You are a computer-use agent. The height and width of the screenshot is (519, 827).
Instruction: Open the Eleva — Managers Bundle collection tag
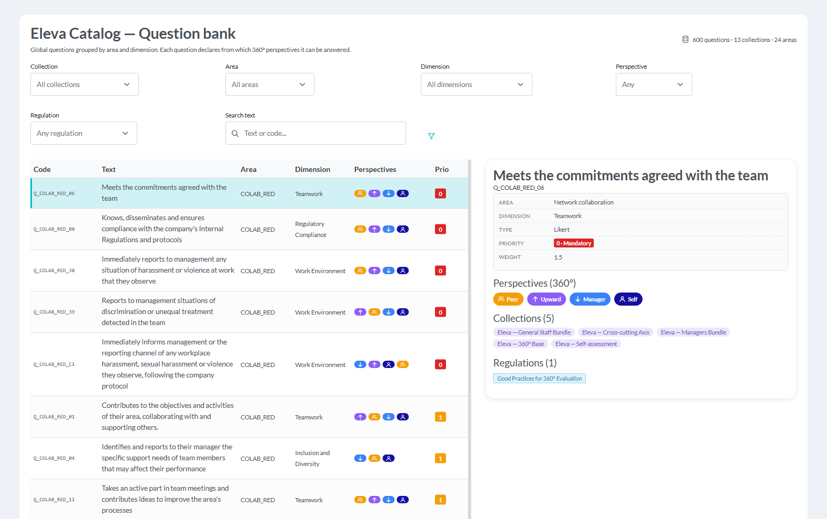point(693,332)
